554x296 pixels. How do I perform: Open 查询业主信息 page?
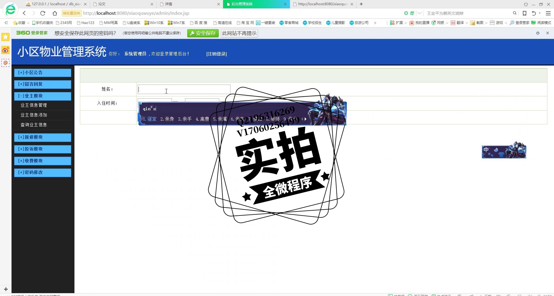coord(34,125)
